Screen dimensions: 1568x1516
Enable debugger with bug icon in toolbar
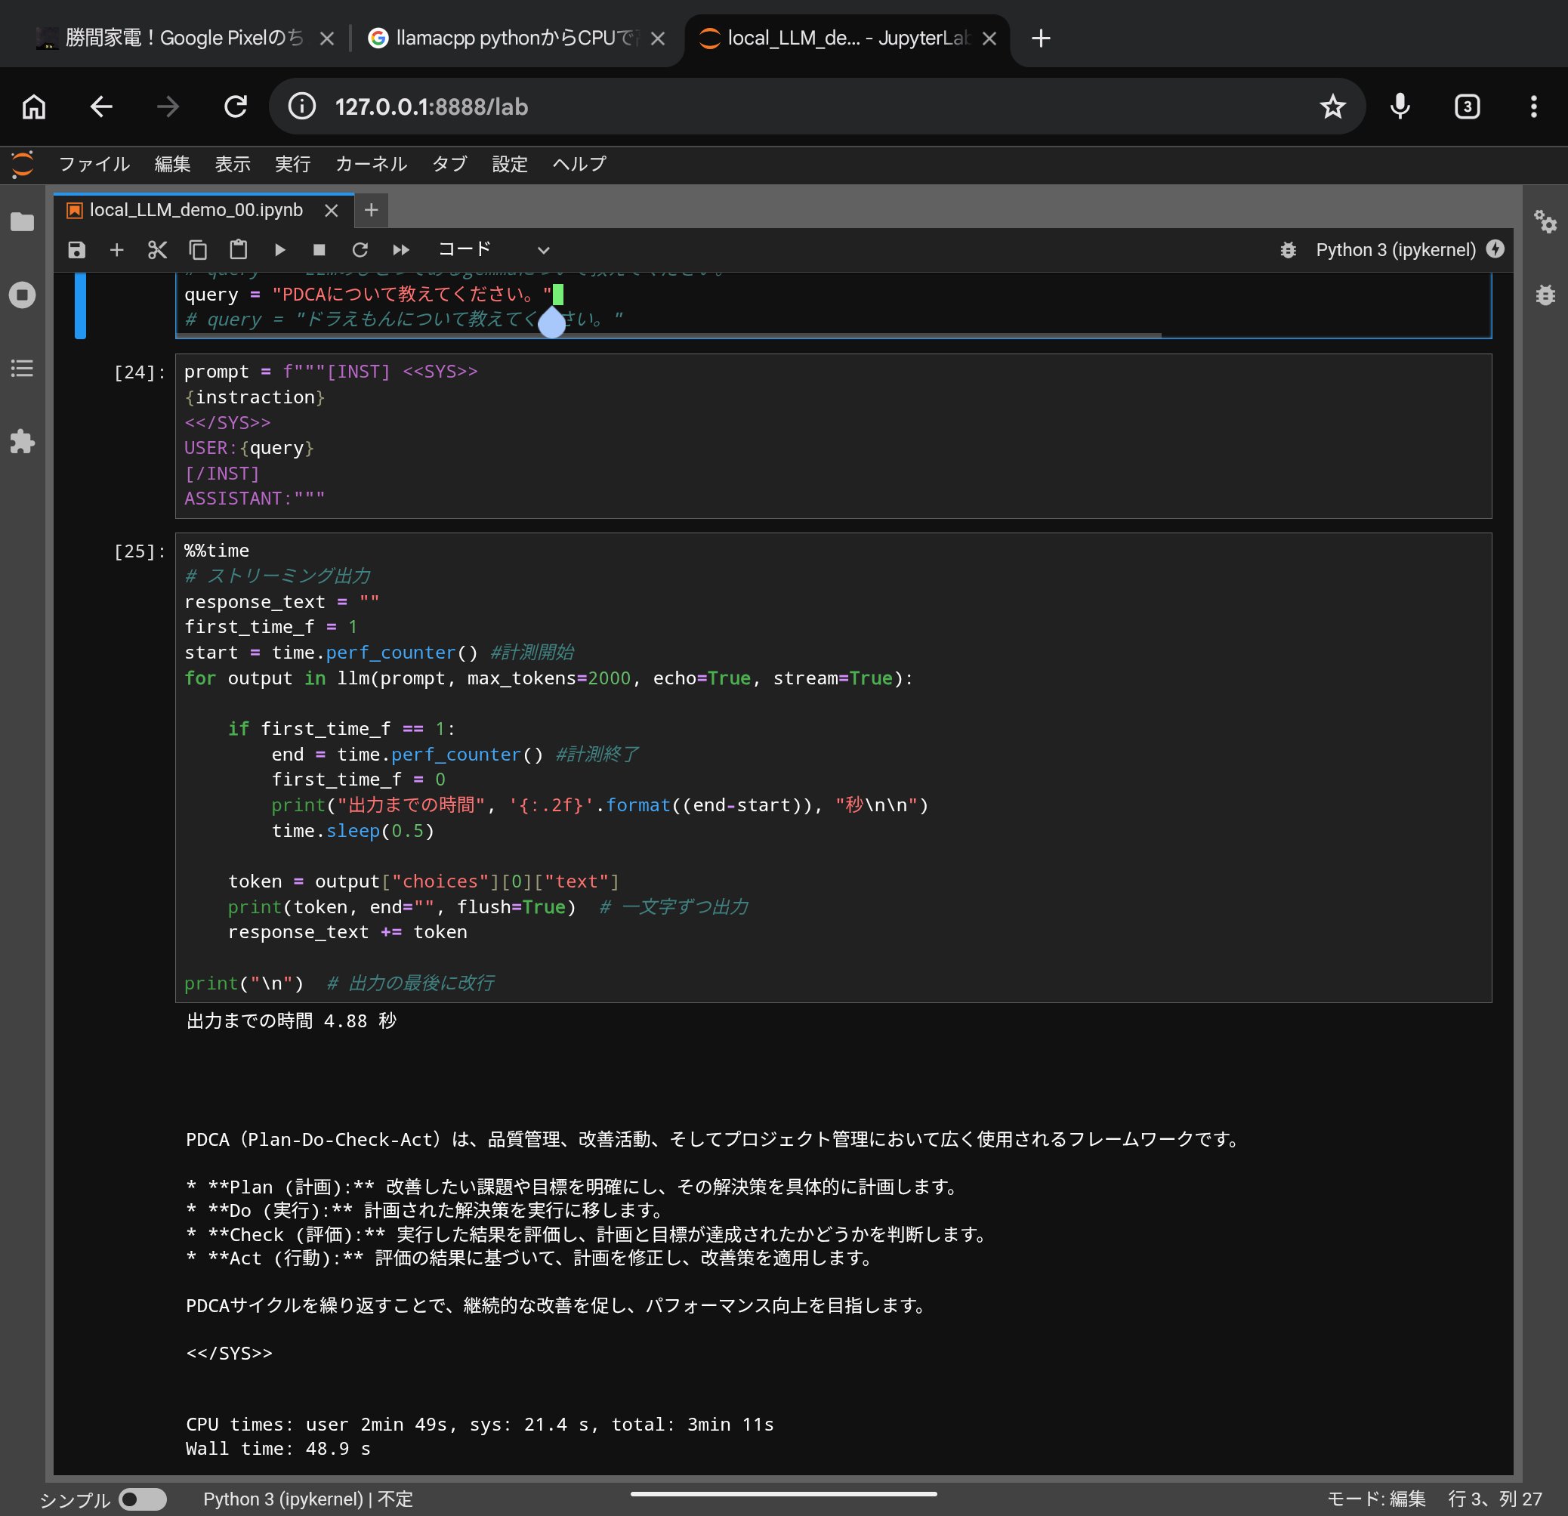pos(1288,250)
